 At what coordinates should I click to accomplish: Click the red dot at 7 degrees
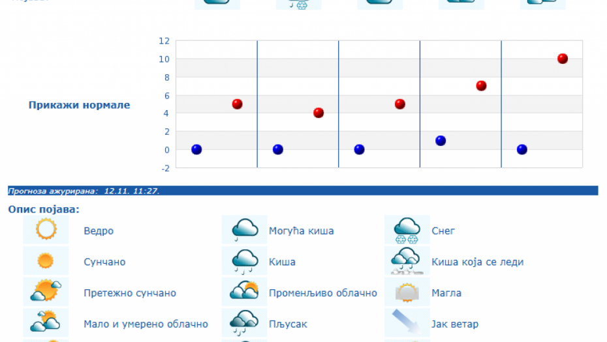[x=481, y=85]
